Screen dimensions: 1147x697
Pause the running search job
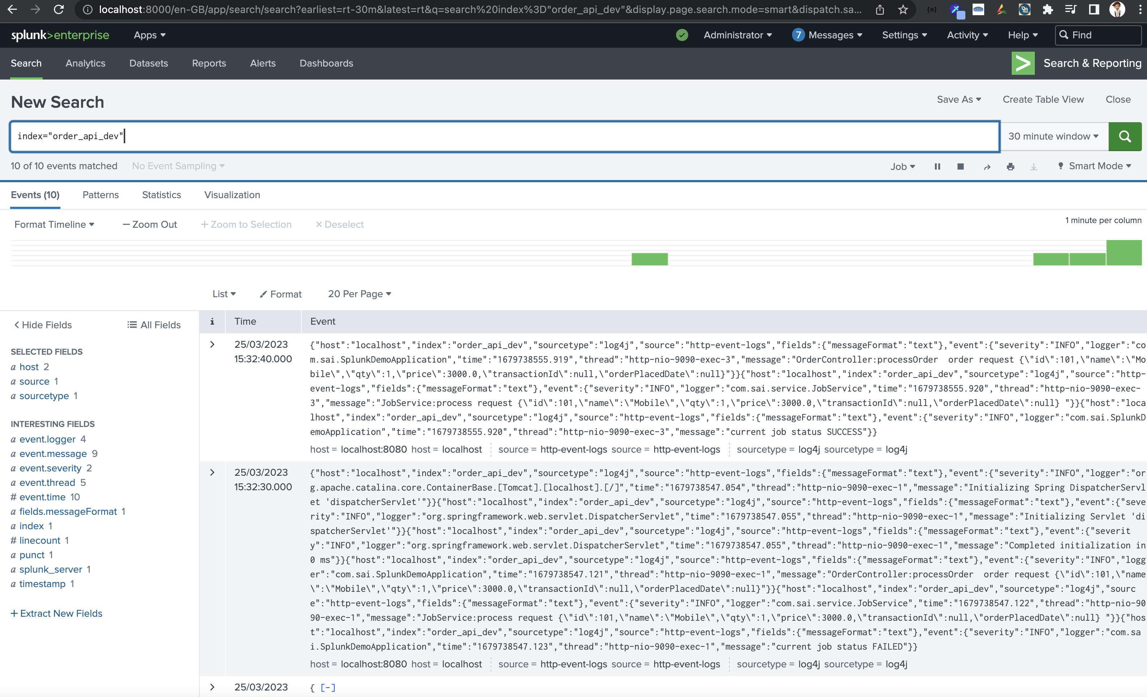pyautogui.click(x=937, y=166)
